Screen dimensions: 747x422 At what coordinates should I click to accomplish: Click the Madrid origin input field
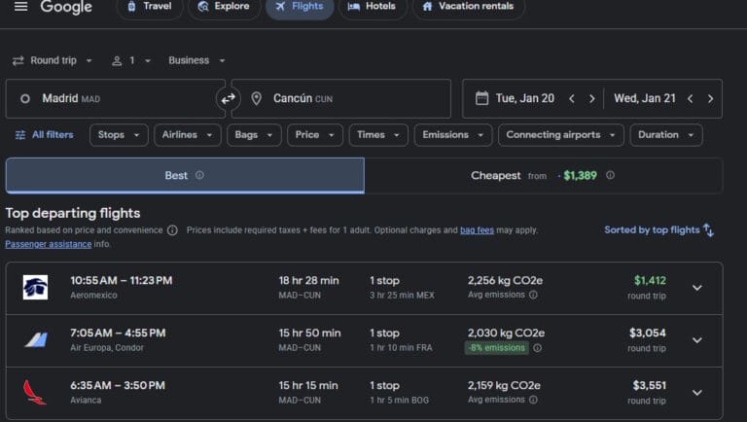(115, 98)
